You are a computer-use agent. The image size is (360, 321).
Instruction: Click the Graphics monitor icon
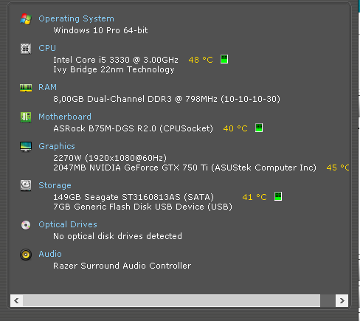click(26, 147)
